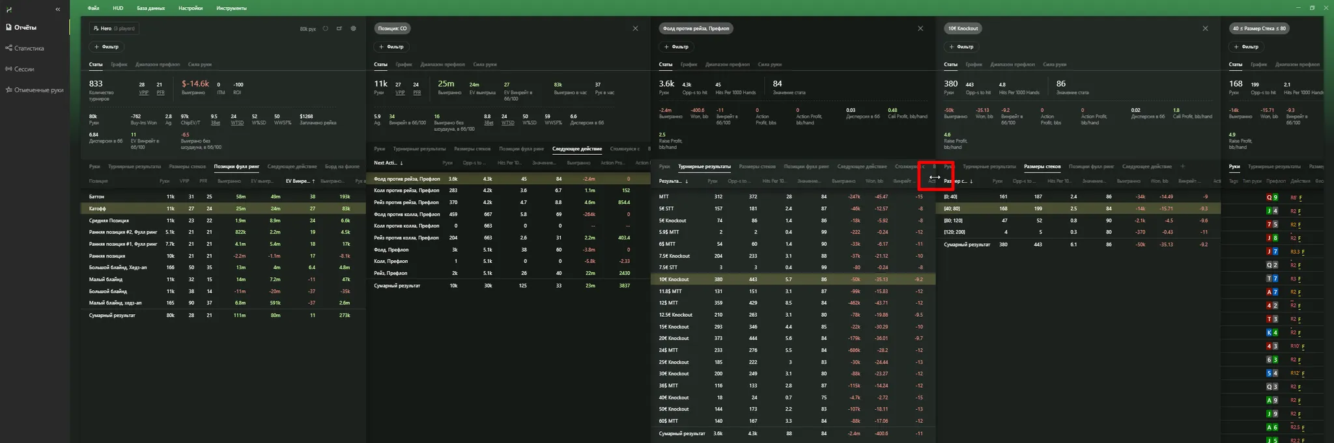This screenshot has width=1334, height=443.
Task: Select the Баттон row in positions table
Action: (96, 196)
